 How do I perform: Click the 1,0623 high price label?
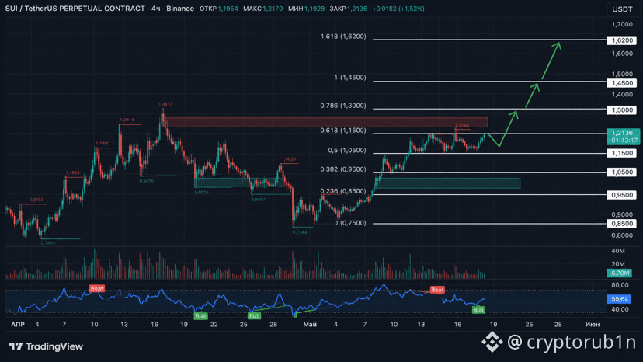coord(289,159)
